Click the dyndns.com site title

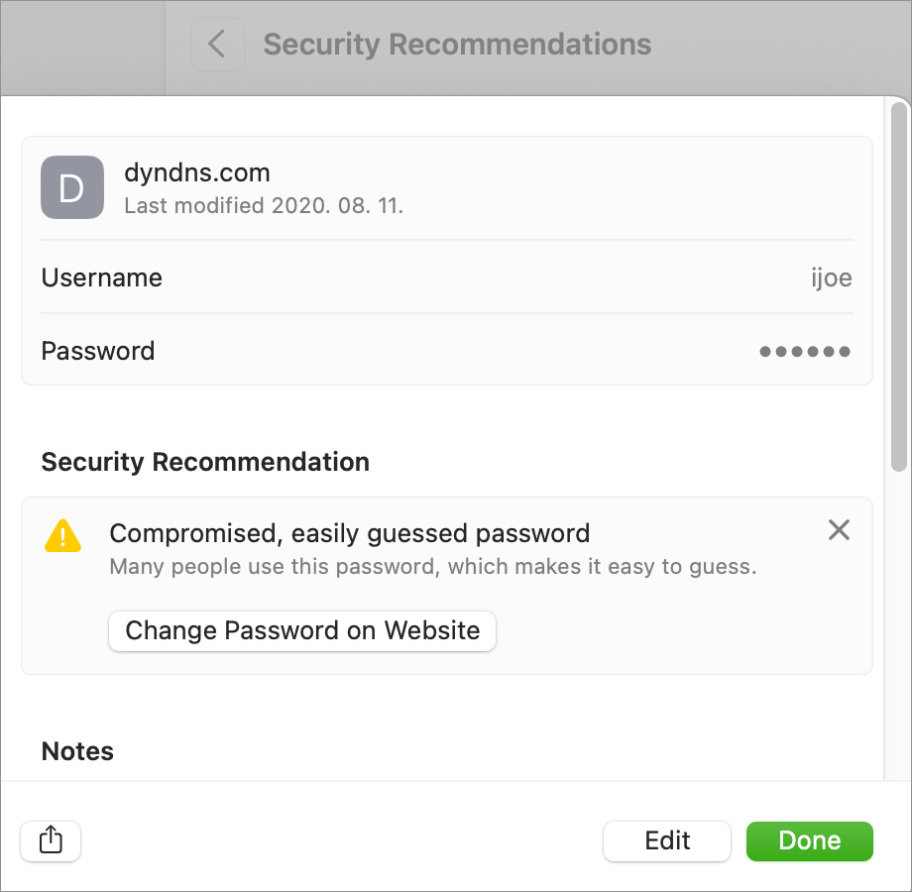click(x=197, y=172)
